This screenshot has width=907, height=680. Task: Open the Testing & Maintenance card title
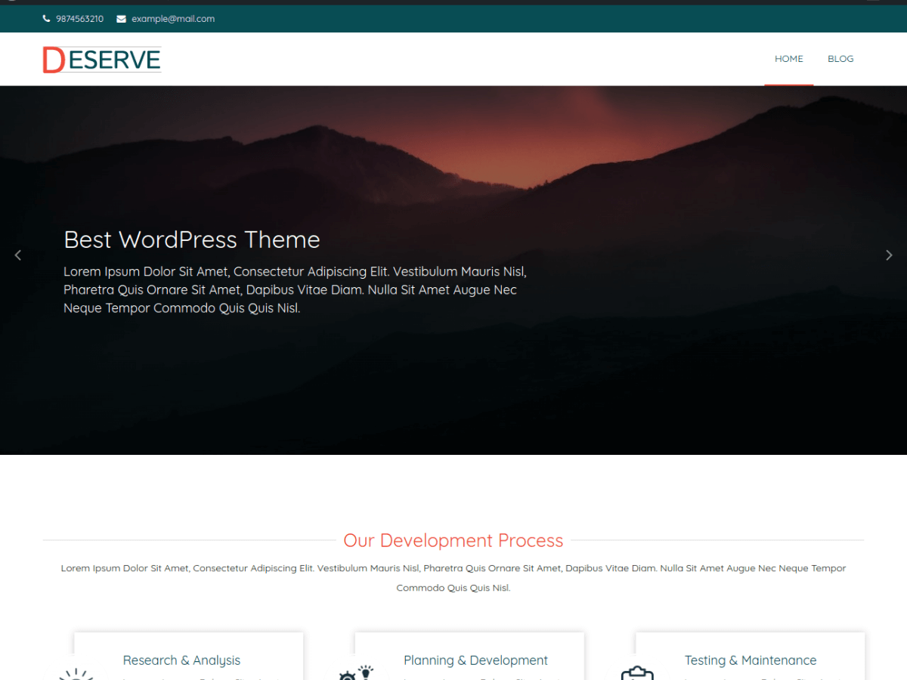click(750, 660)
